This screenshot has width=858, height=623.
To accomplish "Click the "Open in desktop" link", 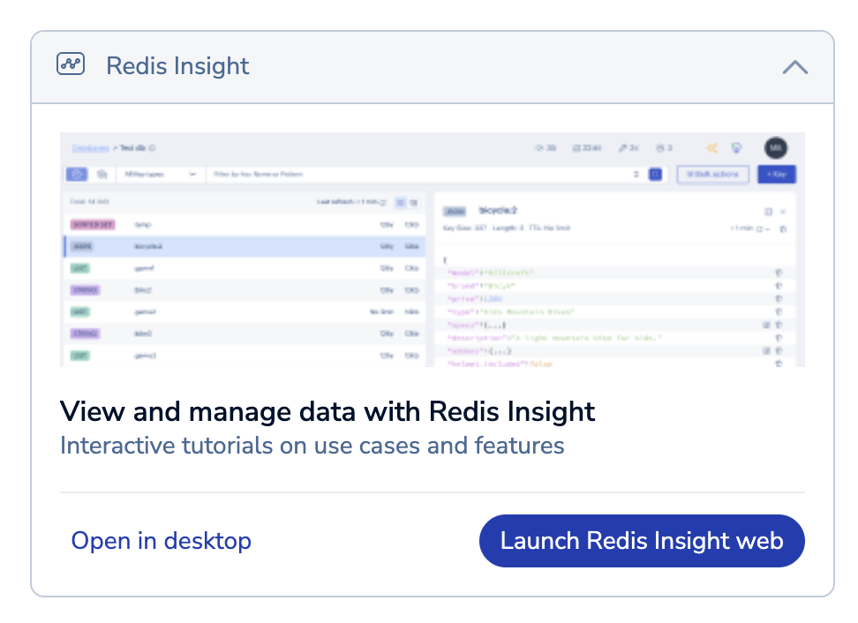I will coord(162,540).
